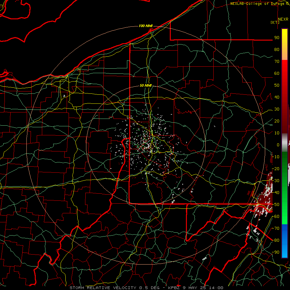Click the 70 value on velocity scale
The image size is (290, 290).
tap(277, 62)
